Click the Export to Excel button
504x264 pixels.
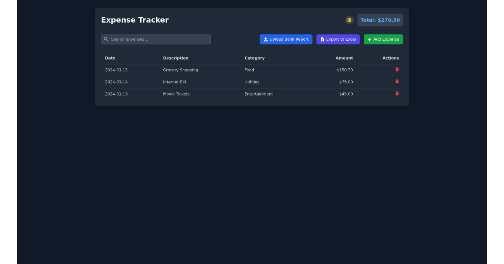point(338,39)
